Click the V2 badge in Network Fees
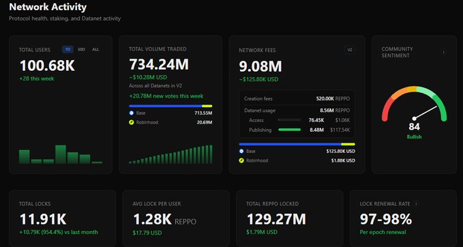The image size is (463, 247). (x=350, y=50)
